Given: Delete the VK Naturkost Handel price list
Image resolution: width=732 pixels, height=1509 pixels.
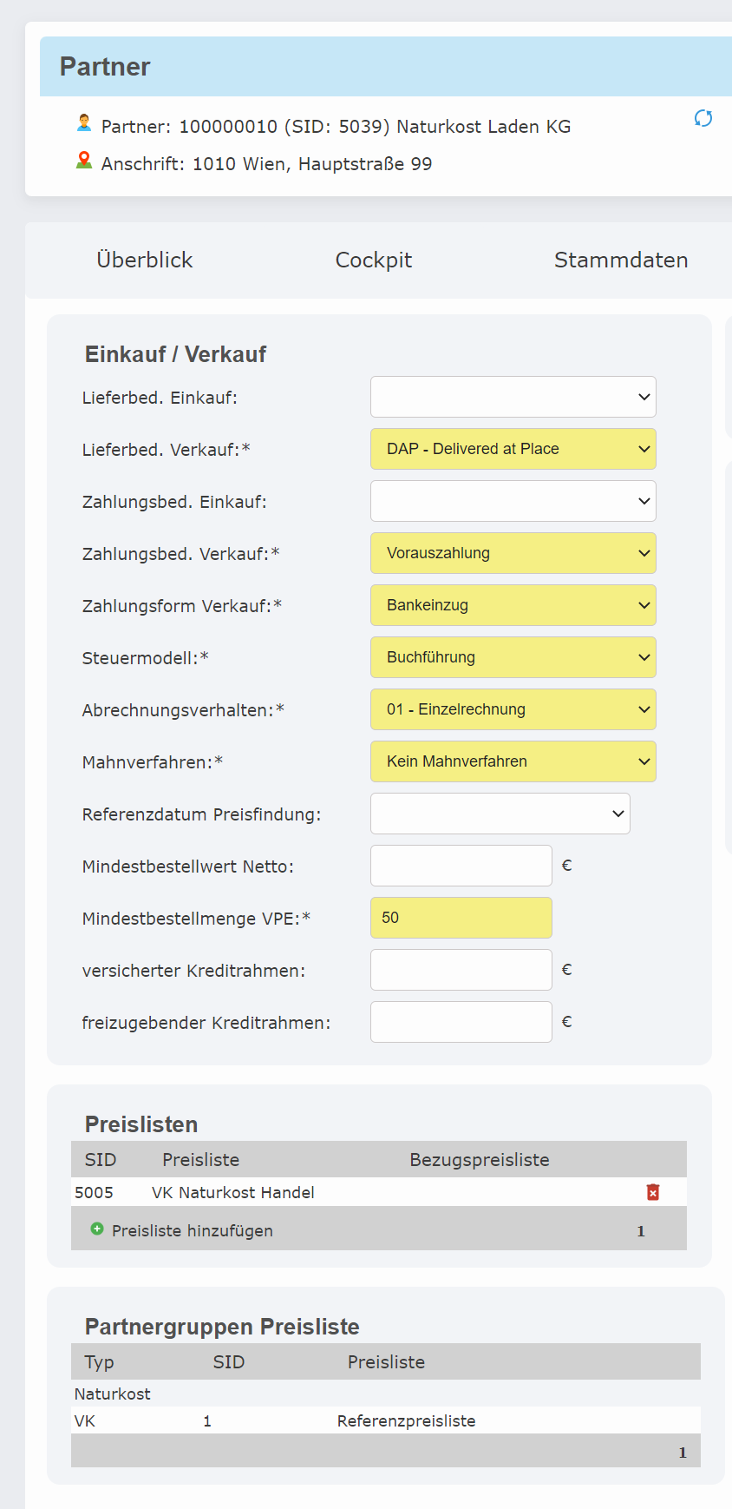Looking at the screenshot, I should pyautogui.click(x=653, y=1192).
